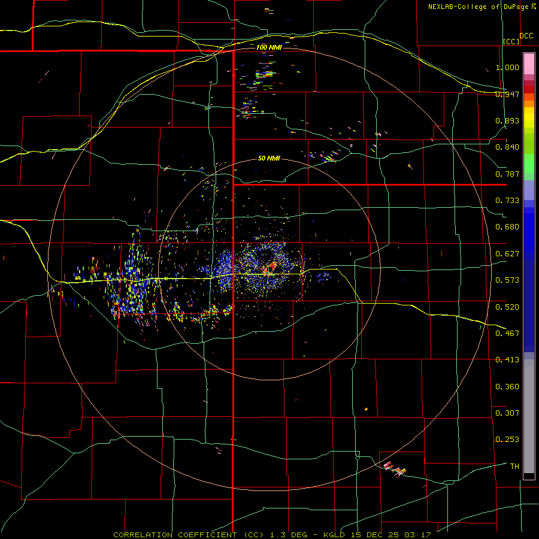539x539 pixels.
Task: Click the [CC] product label
Action: click(511, 41)
